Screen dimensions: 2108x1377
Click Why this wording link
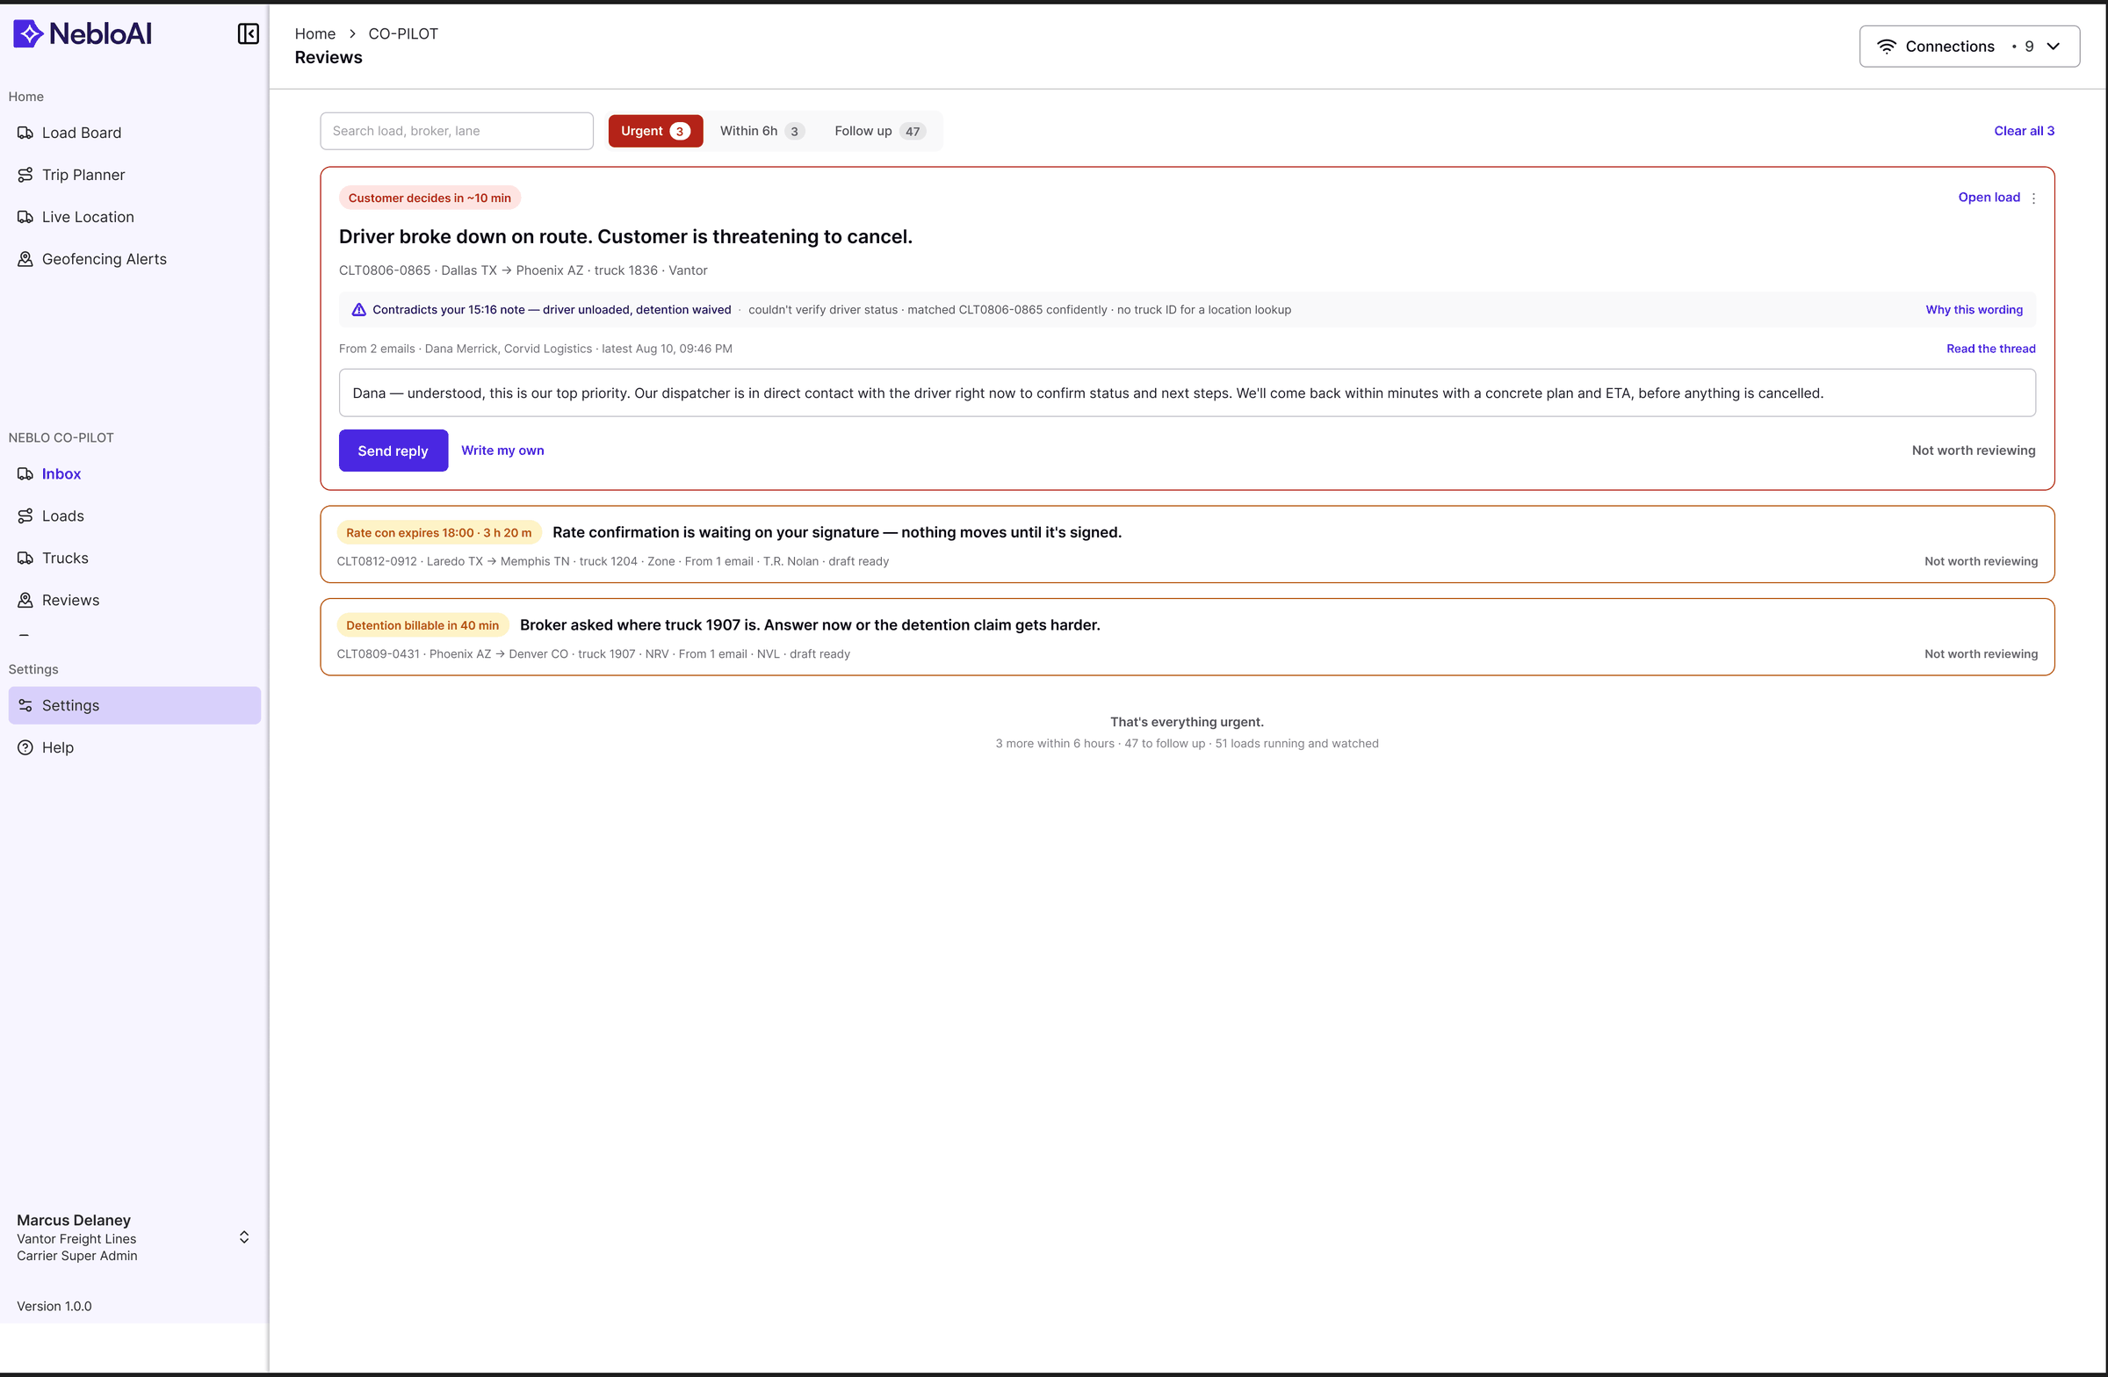1974,310
